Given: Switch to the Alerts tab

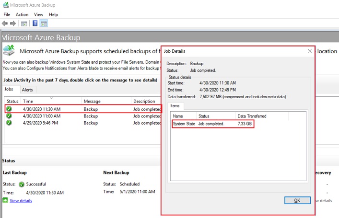Looking at the screenshot, I should pos(27,90).
